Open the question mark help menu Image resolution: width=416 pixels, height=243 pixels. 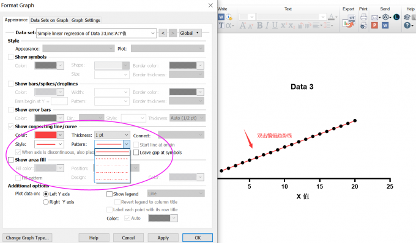click(407, 26)
